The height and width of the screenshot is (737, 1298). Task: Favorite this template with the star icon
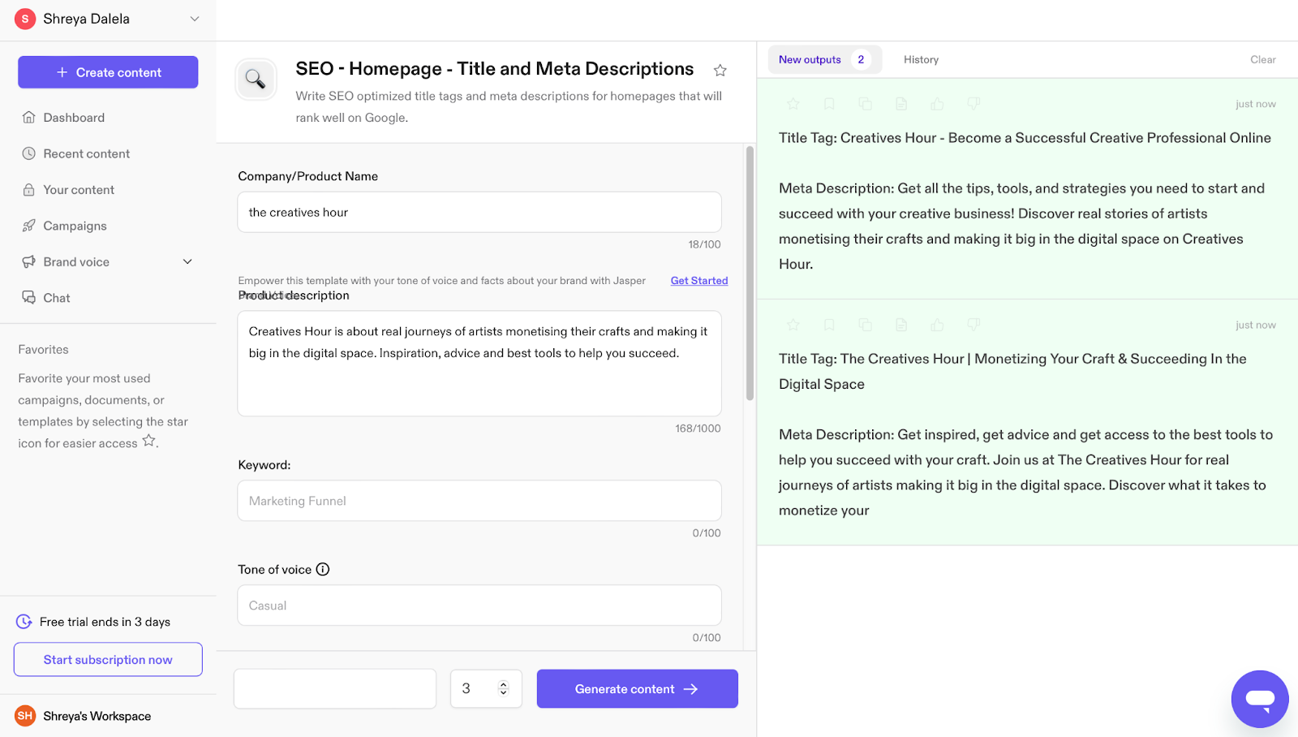point(720,71)
